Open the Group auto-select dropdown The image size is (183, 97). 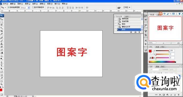click(x=25, y=8)
